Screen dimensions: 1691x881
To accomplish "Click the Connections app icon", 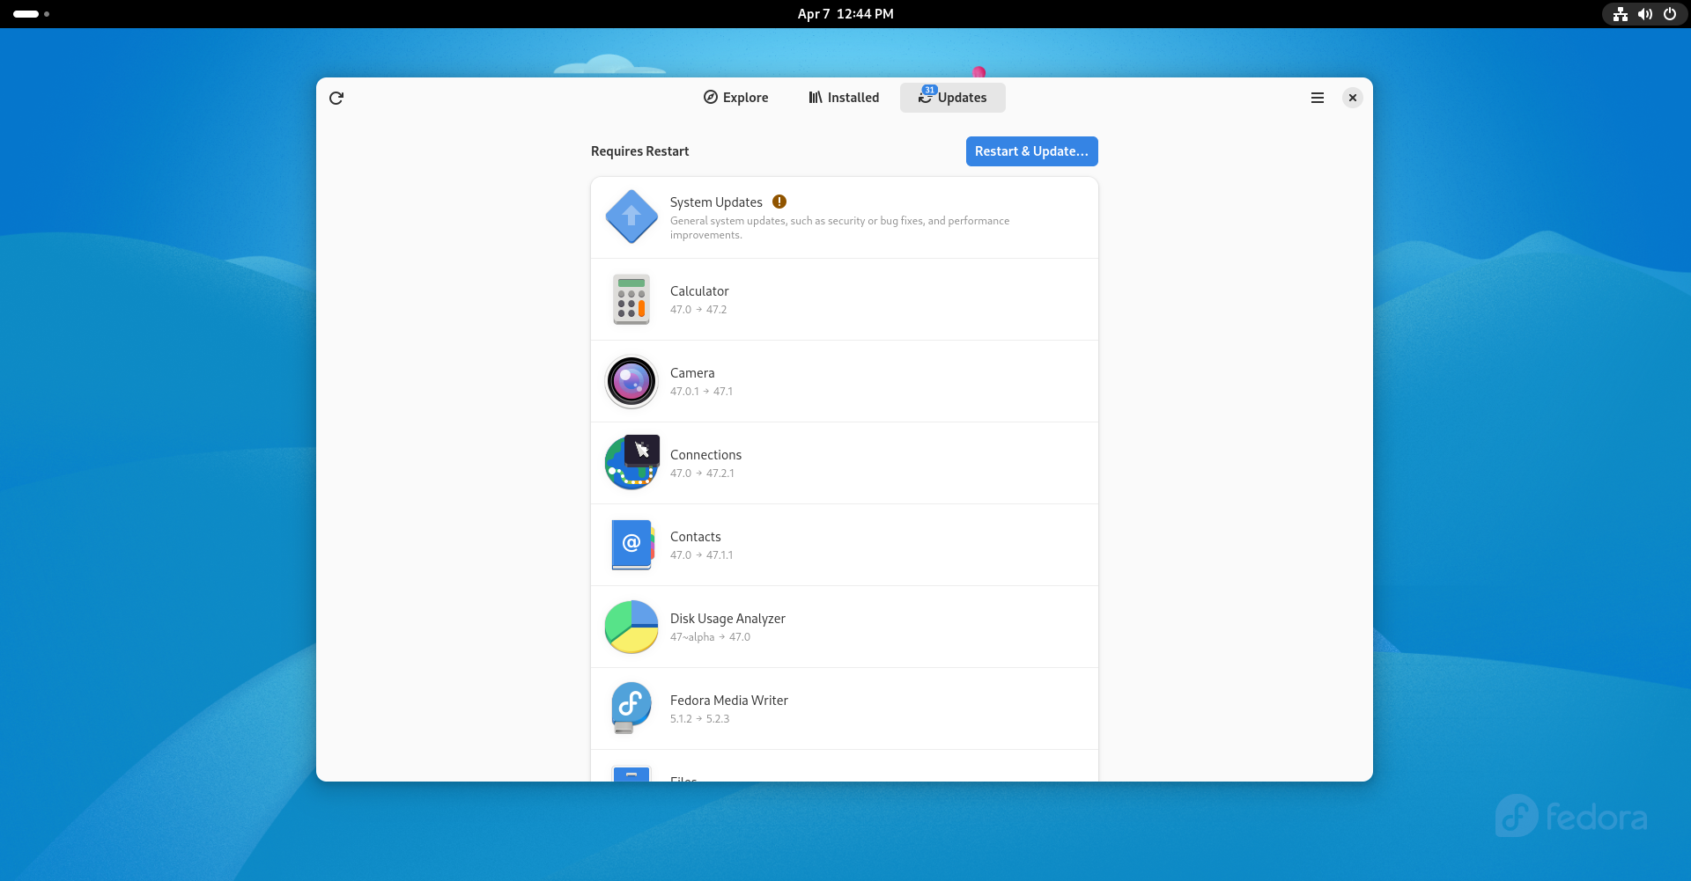I will [x=631, y=463].
